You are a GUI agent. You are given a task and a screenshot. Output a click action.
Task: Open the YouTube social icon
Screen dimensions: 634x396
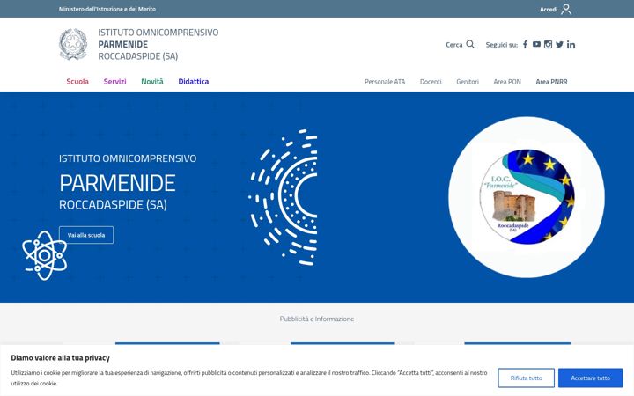click(x=536, y=45)
